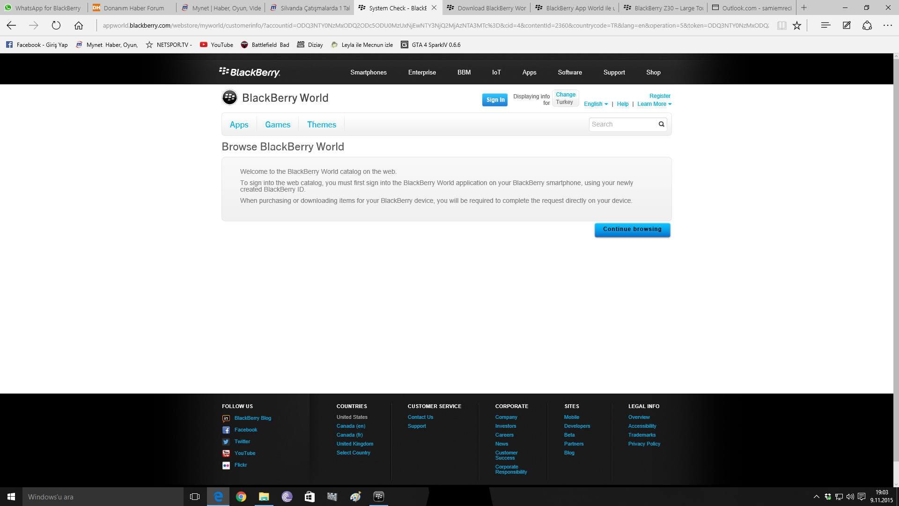899x506 pixels.
Task: Click the Help link
Action: pyautogui.click(x=623, y=104)
